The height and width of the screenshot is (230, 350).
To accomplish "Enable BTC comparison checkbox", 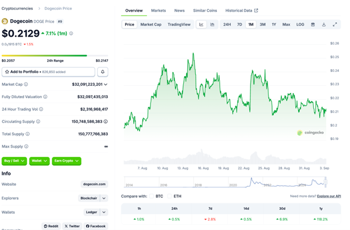I will click(152, 196).
